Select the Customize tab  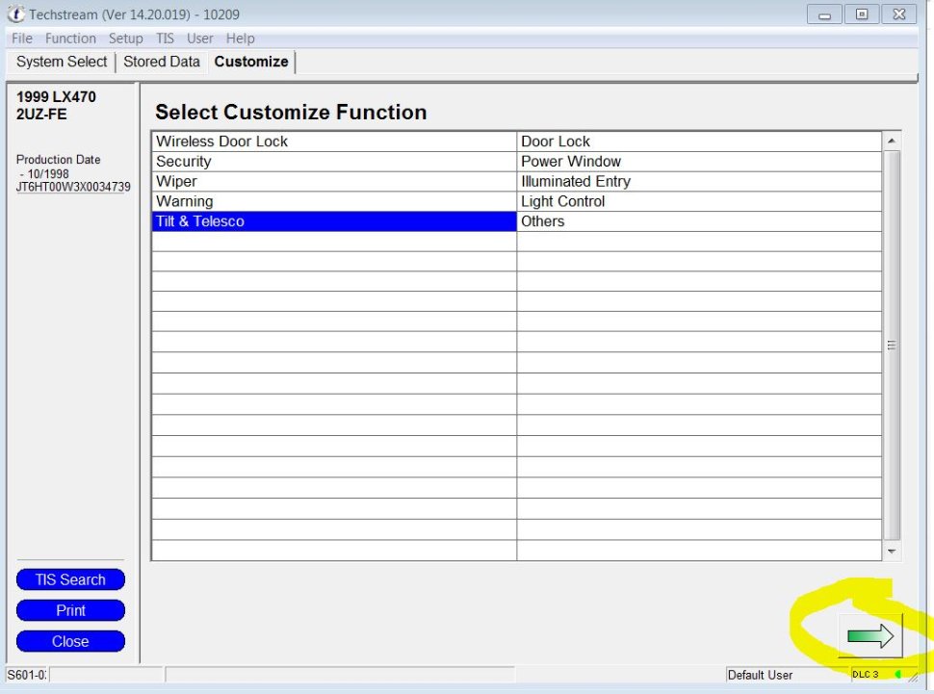pos(250,62)
